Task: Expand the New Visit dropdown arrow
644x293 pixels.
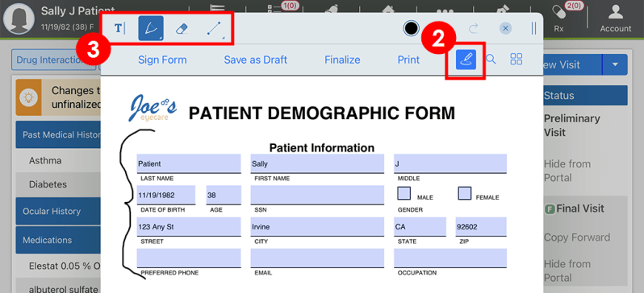Action: 615,64
